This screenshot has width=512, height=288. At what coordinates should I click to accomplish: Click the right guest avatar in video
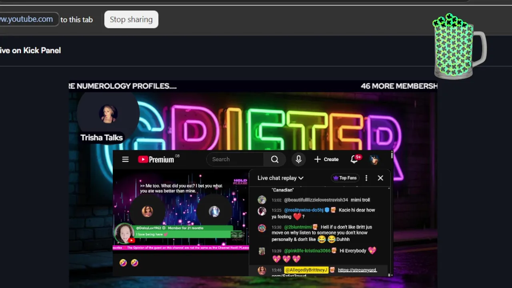214,211
